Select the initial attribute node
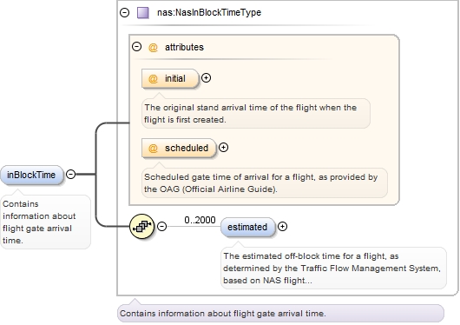The image size is (460, 325). coord(170,78)
